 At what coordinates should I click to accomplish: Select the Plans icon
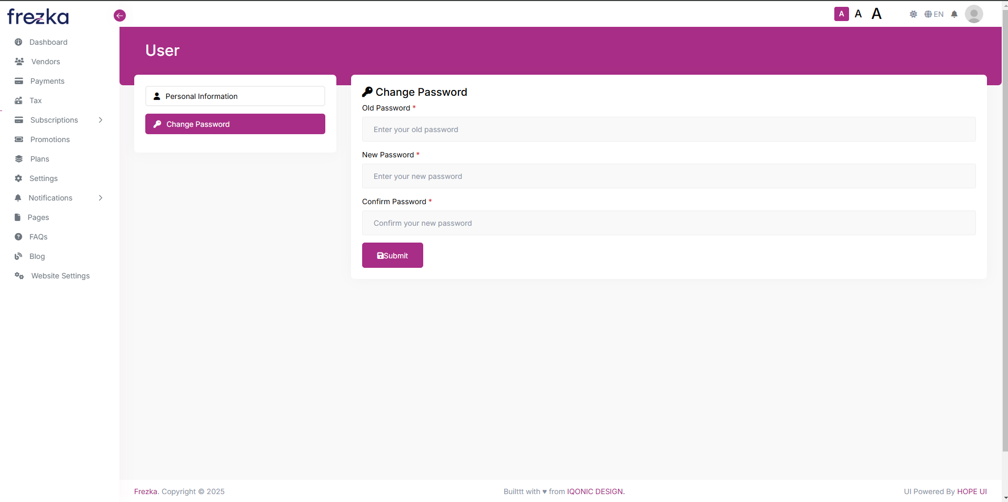[x=19, y=158]
